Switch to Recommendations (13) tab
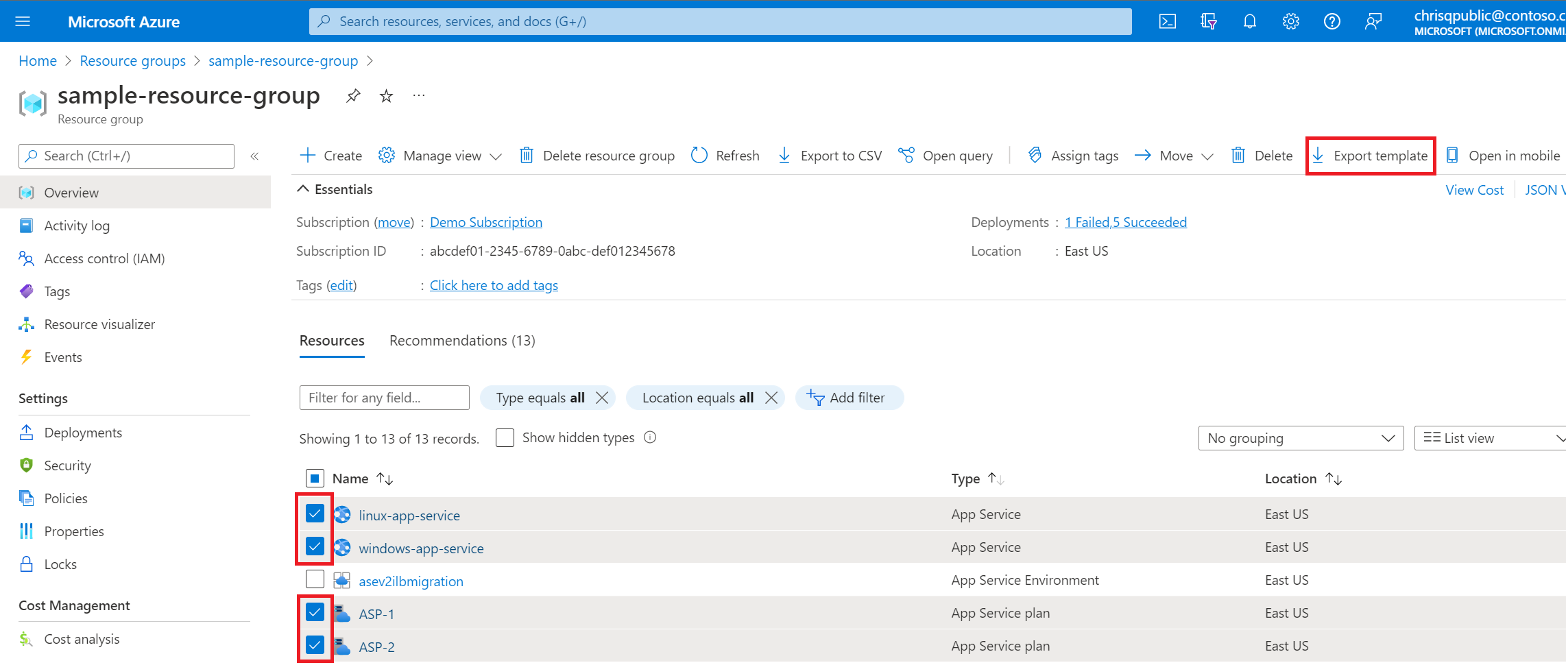This screenshot has width=1566, height=665. [x=462, y=341]
